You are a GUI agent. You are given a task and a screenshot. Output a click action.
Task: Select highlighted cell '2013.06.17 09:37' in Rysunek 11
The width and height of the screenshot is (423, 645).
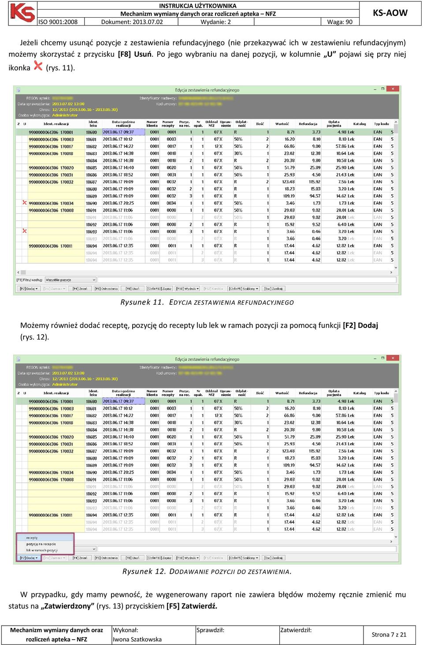[123, 132]
